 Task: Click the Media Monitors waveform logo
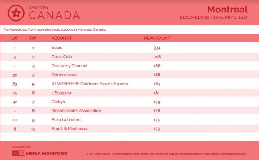(19, 153)
